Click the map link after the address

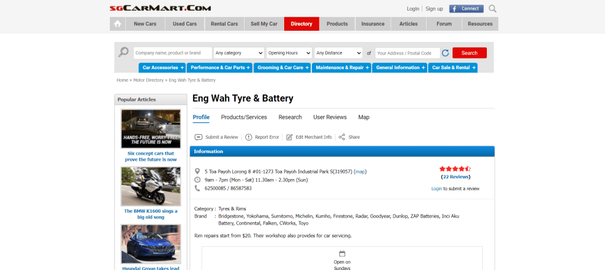[360, 171]
